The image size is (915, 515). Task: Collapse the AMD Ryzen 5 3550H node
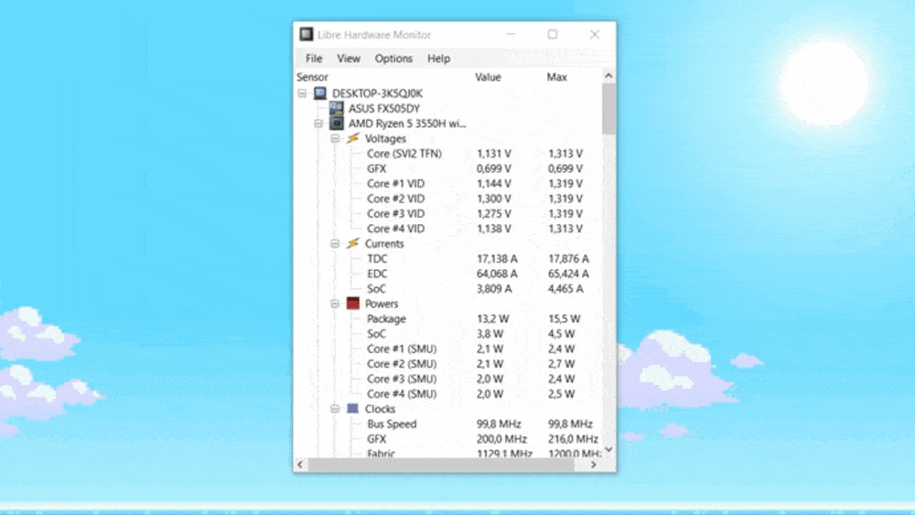click(318, 123)
